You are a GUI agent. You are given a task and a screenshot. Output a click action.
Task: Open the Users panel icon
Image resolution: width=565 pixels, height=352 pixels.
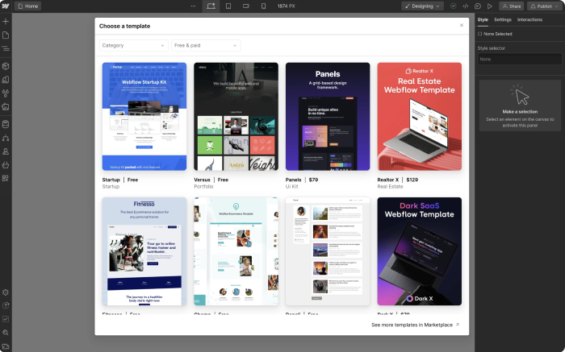(x=6, y=151)
